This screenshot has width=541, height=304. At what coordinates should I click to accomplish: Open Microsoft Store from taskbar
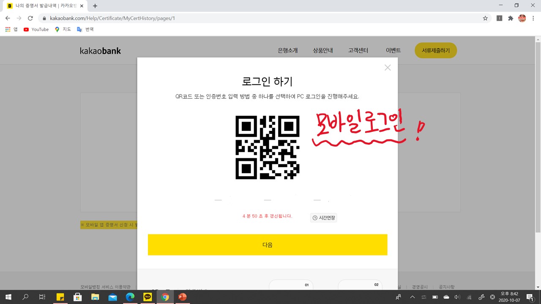[x=78, y=297]
